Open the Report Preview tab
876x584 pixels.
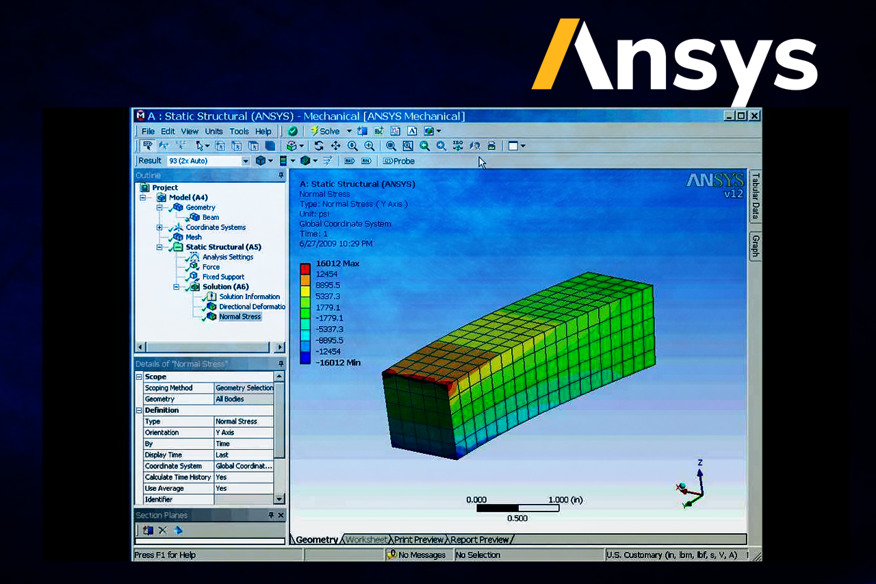(480, 539)
